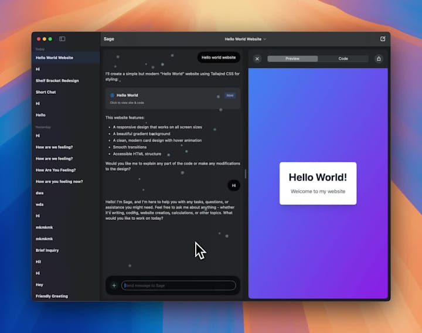Click the plus attachment icon
The height and width of the screenshot is (333, 422).
(x=114, y=286)
